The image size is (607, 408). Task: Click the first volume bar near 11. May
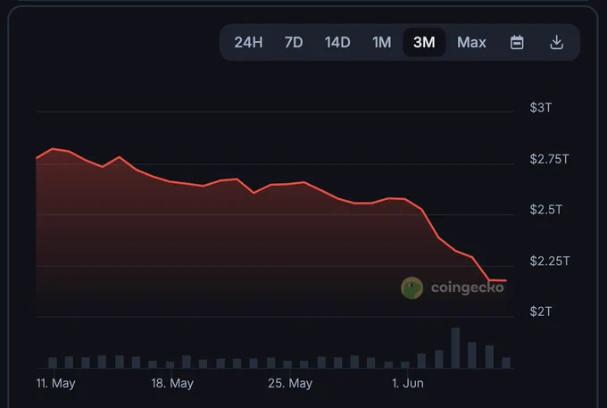click(53, 362)
